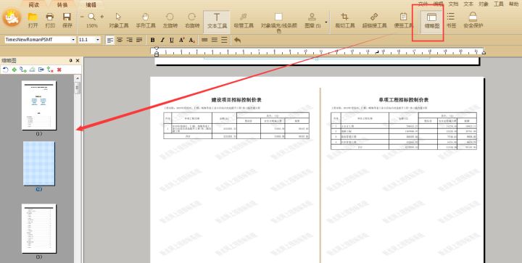
Task: Open the 帮助 menu
Action: tap(513, 4)
